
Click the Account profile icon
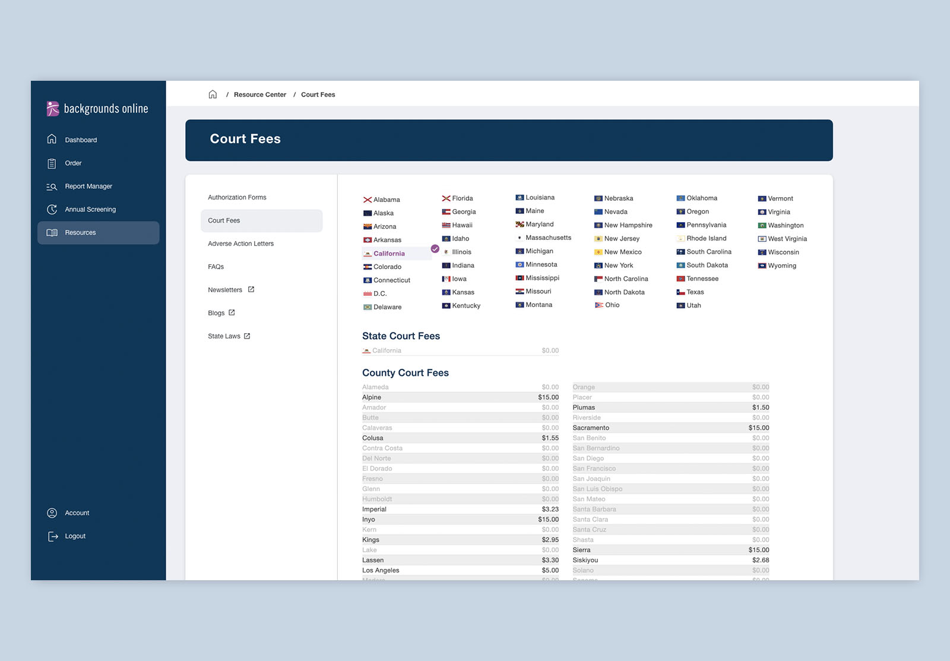tap(52, 513)
